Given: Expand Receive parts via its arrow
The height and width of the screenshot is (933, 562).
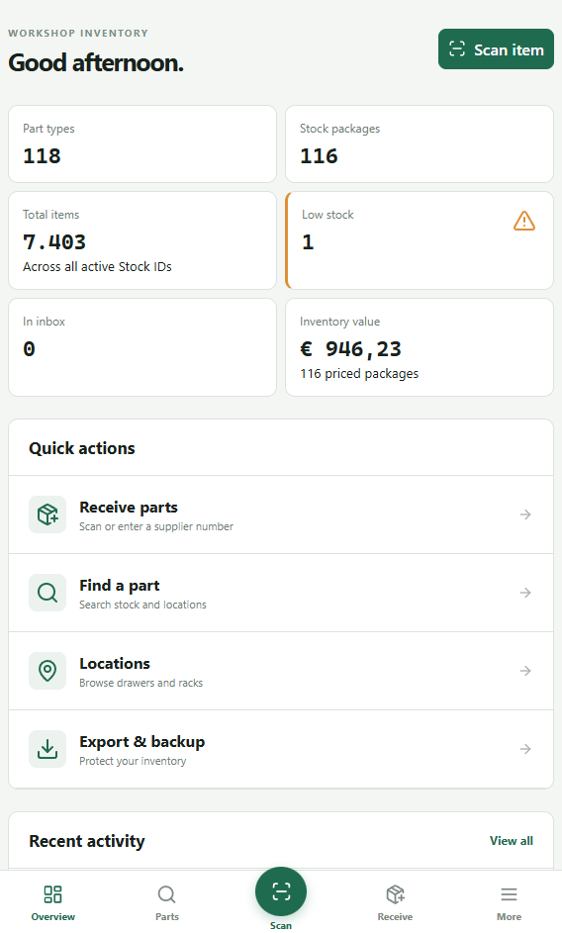Looking at the screenshot, I should pyautogui.click(x=525, y=514).
